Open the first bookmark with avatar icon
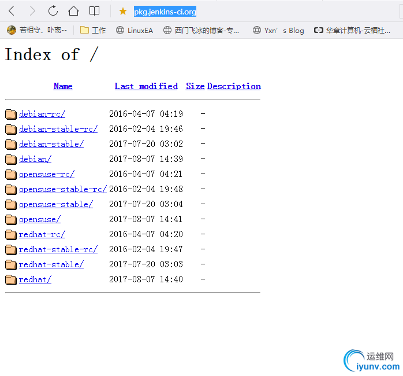403x376 pixels. tap(37, 30)
